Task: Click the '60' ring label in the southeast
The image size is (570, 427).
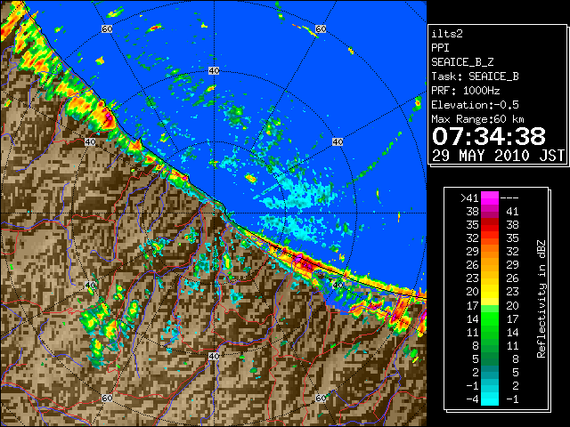Action: click(x=321, y=398)
